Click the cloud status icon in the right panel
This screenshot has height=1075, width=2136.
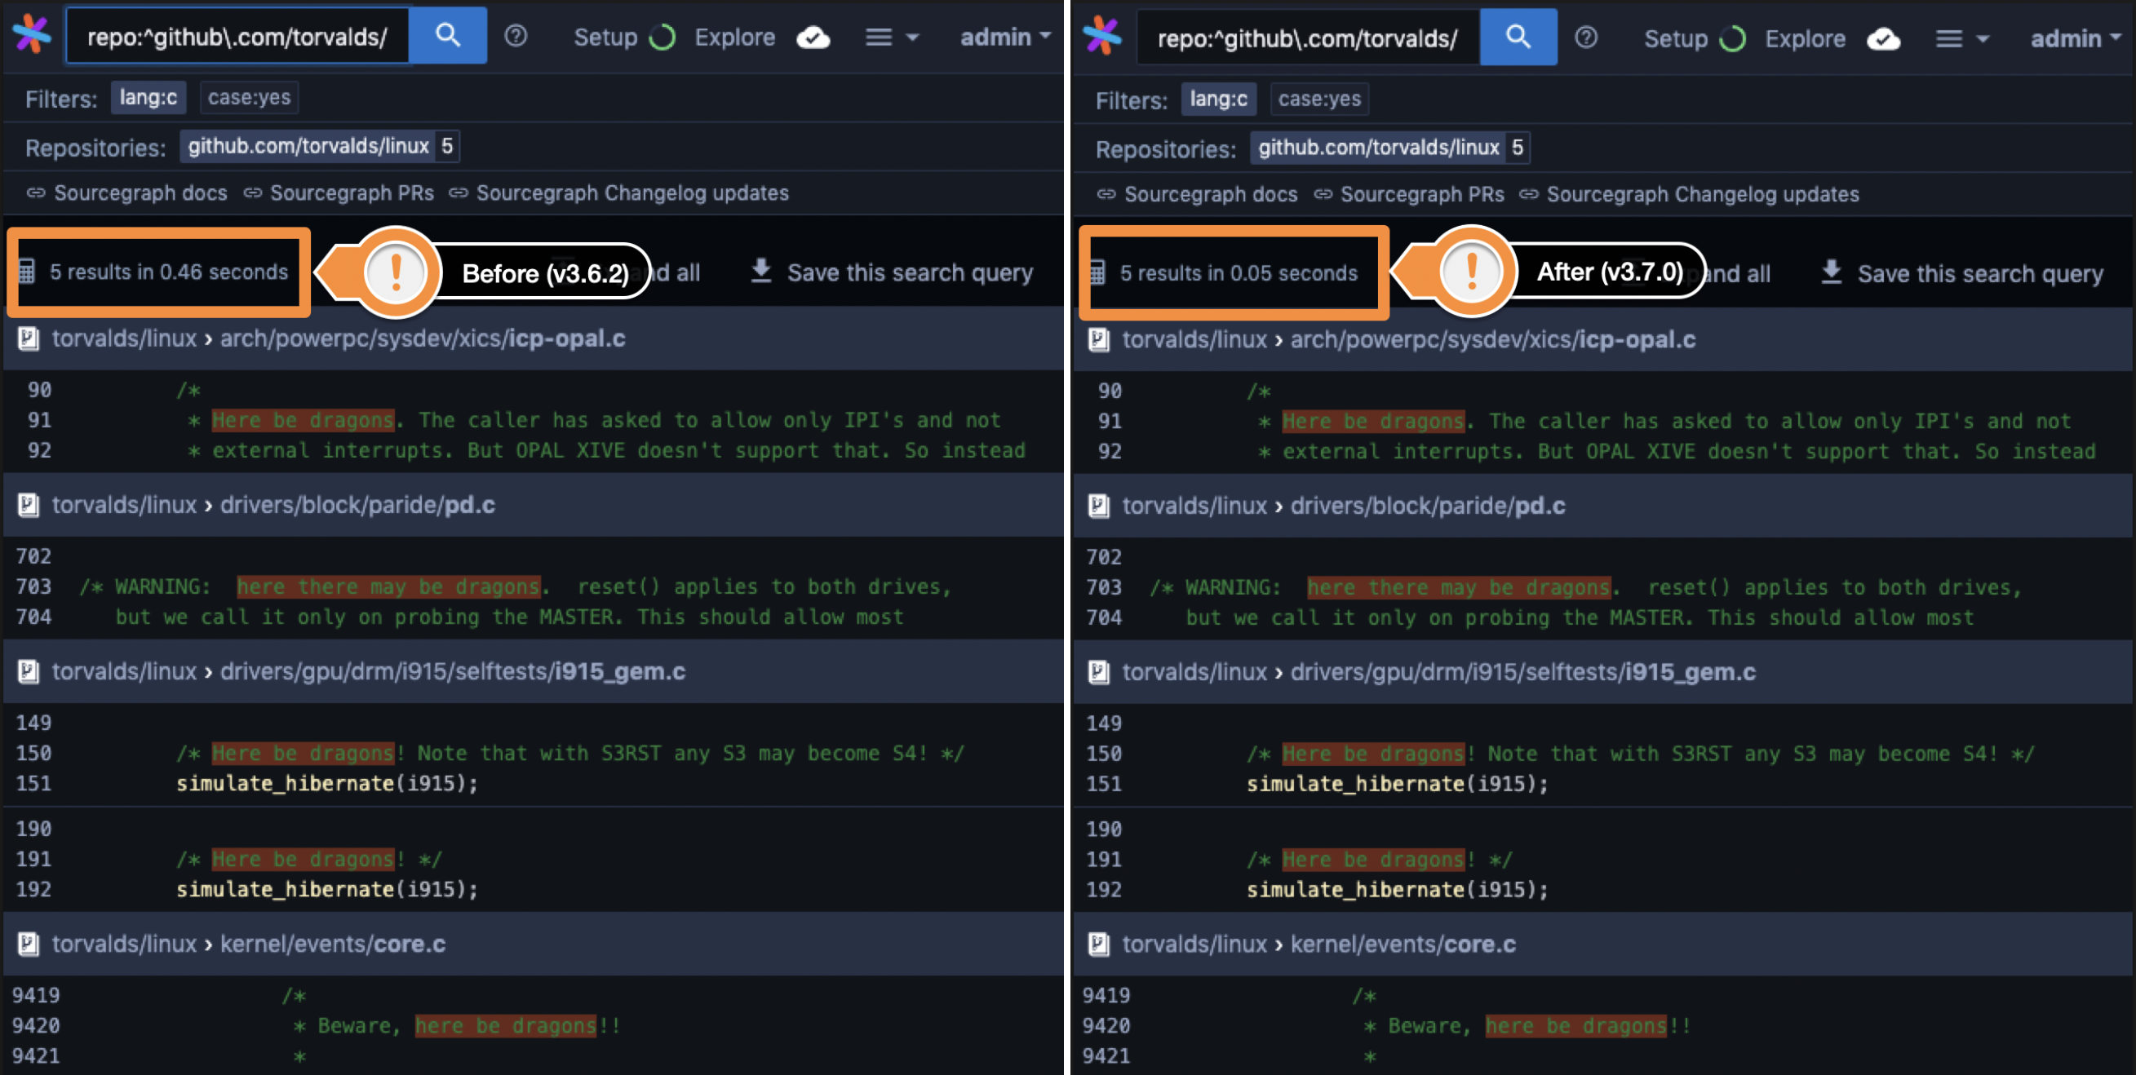point(1884,39)
